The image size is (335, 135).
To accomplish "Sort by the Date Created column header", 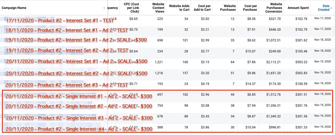I will click(323, 8).
